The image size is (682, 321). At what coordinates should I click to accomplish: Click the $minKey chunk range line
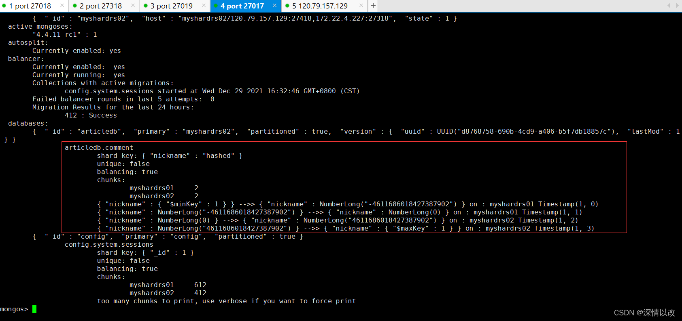(348, 204)
